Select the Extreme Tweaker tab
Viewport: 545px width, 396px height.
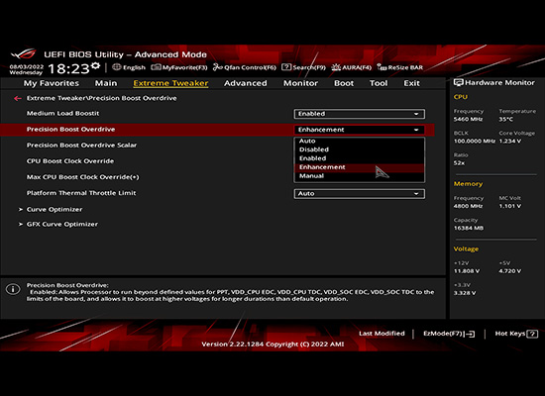tap(170, 83)
